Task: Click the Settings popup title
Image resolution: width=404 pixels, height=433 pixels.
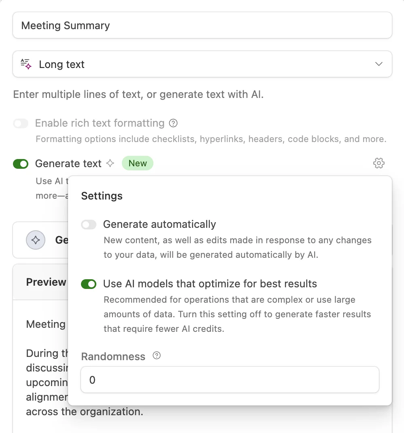Action: 102,196
